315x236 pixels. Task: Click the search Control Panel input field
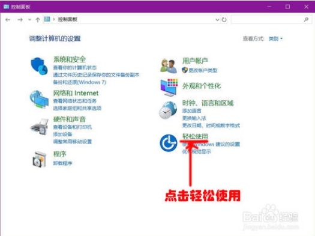pos(271,19)
